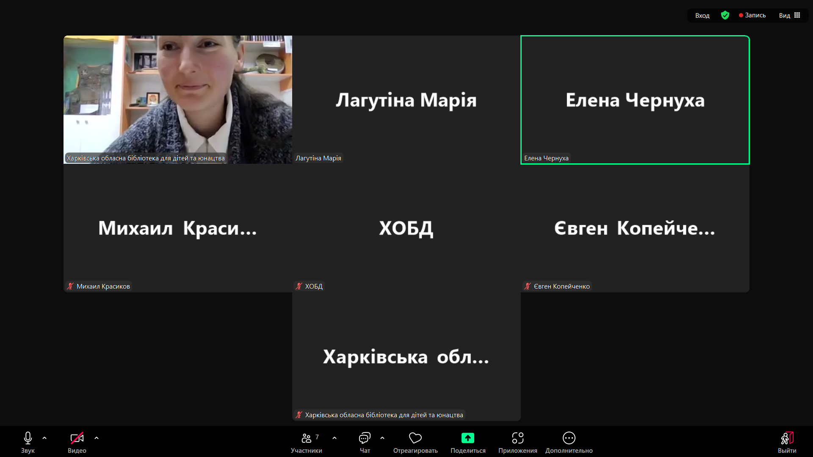Image resolution: width=813 pixels, height=457 pixels.
Task: Click the Запись recording indicator
Action: pyautogui.click(x=752, y=15)
